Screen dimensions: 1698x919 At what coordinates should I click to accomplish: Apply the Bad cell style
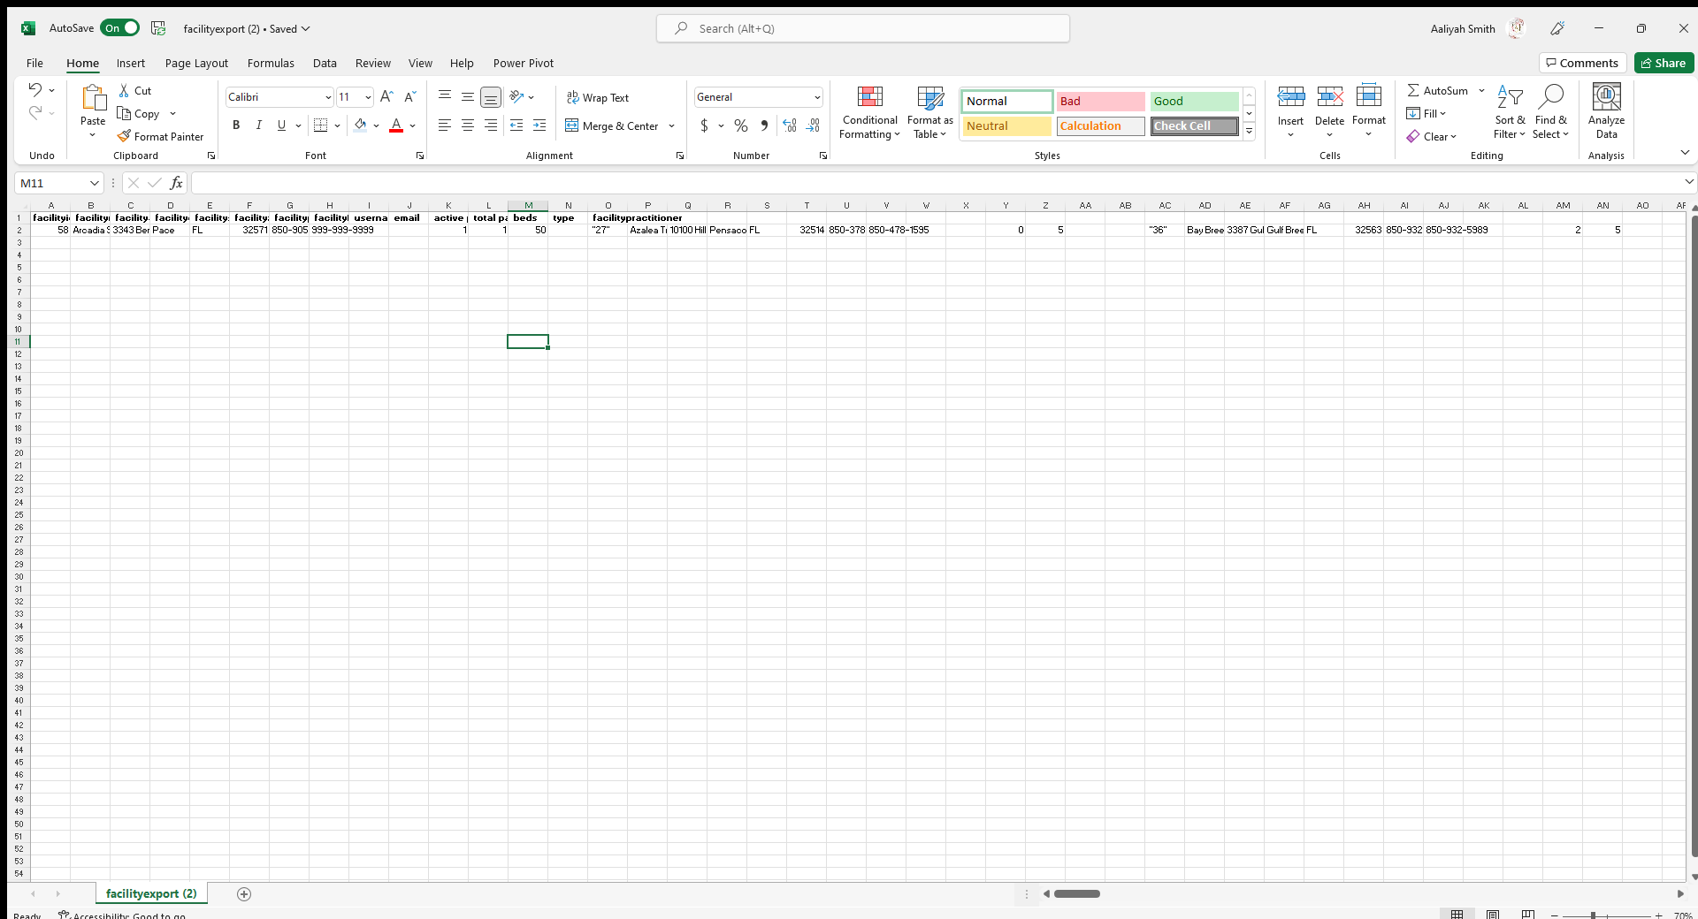1100,101
